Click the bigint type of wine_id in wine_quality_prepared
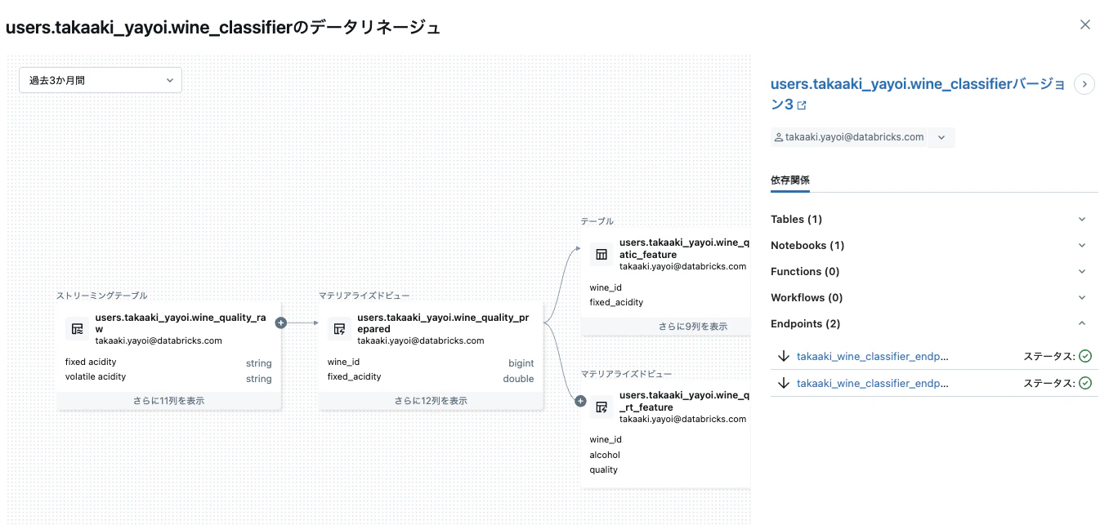This screenshot has width=1109, height=525. pyautogui.click(x=521, y=363)
